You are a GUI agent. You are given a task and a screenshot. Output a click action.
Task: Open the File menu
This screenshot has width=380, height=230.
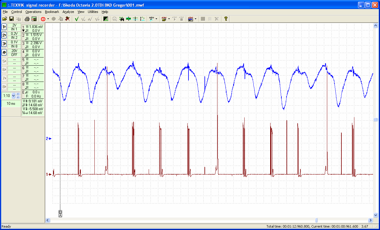(5, 12)
